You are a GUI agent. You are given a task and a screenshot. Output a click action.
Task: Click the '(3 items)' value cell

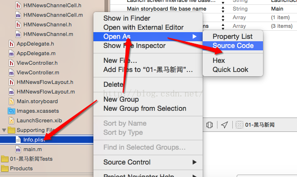pyautogui.click(x=282, y=26)
